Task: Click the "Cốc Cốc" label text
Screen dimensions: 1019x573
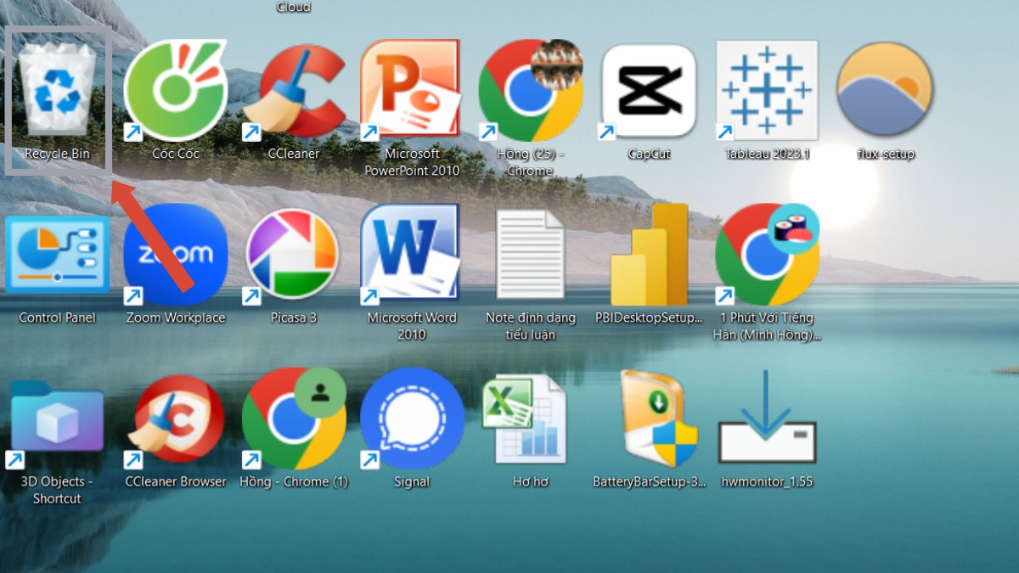Action: [x=176, y=154]
